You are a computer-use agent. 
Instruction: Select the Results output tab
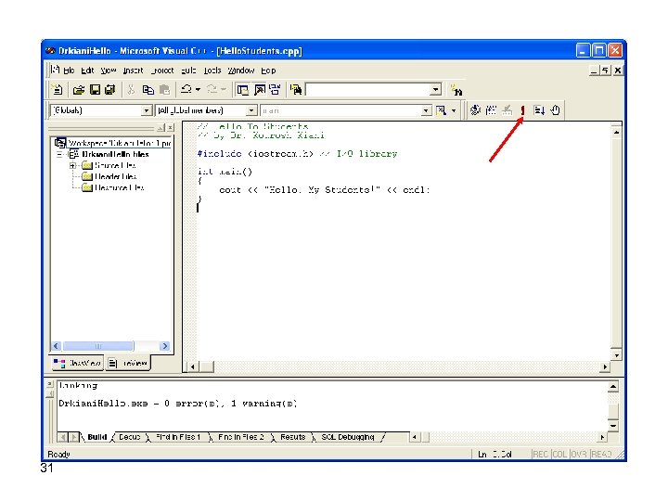pos(292,437)
